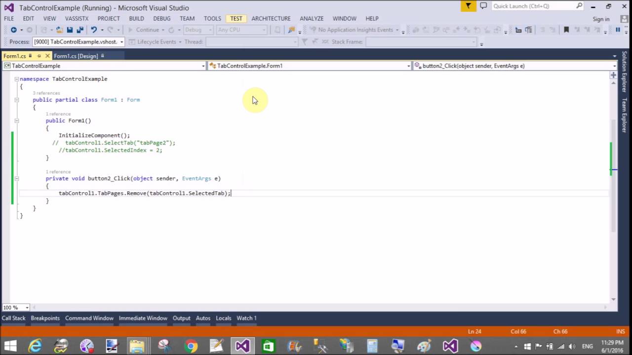Viewport: 632px width, 355px height.
Task: Open the Solution Explorer side tab
Action: (x=625, y=71)
